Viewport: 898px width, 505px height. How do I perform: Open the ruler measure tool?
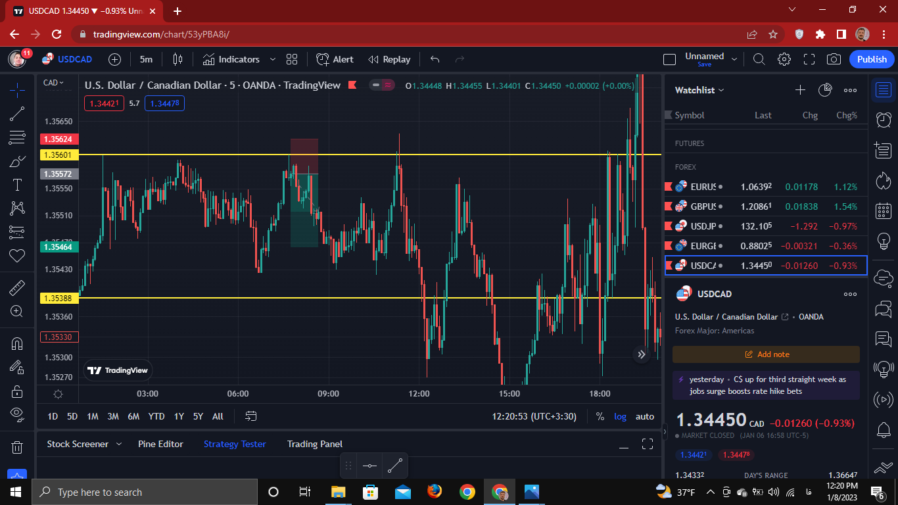click(17, 288)
